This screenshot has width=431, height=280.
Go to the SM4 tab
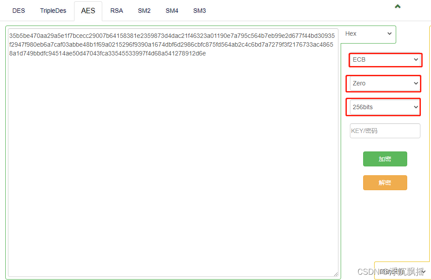pos(172,11)
